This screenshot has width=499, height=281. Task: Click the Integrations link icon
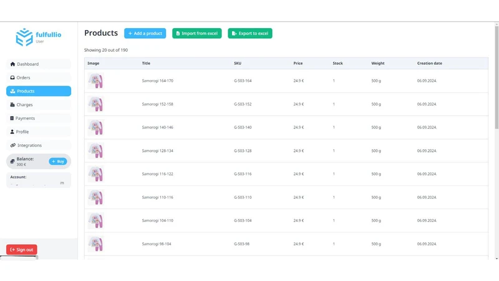coord(12,145)
